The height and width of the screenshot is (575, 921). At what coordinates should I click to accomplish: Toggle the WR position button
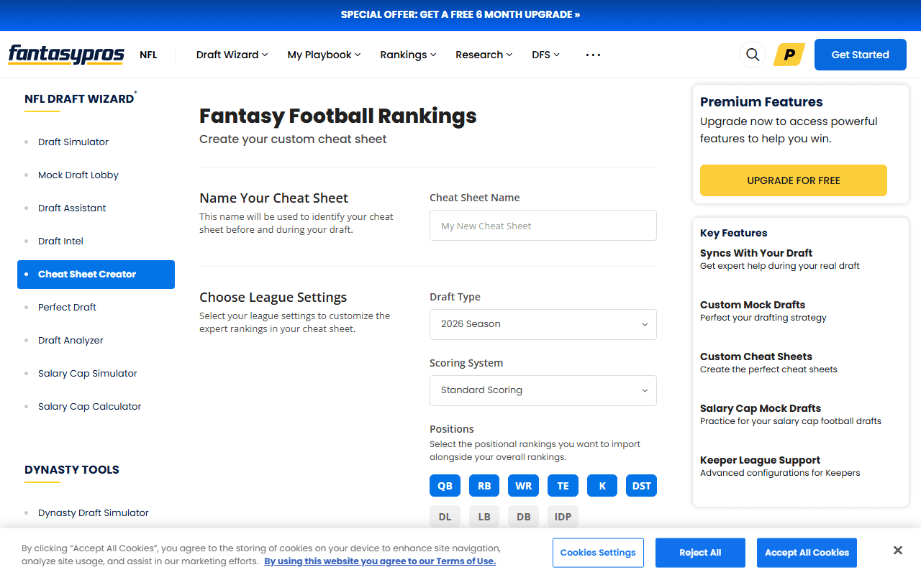coord(524,486)
